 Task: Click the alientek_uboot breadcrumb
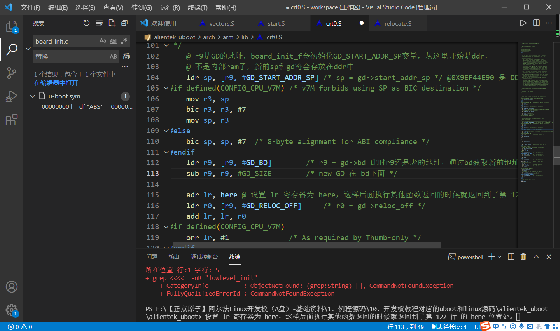(x=175, y=37)
